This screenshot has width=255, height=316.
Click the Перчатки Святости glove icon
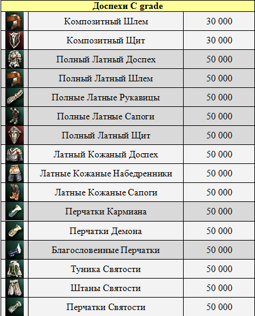coord(14,307)
